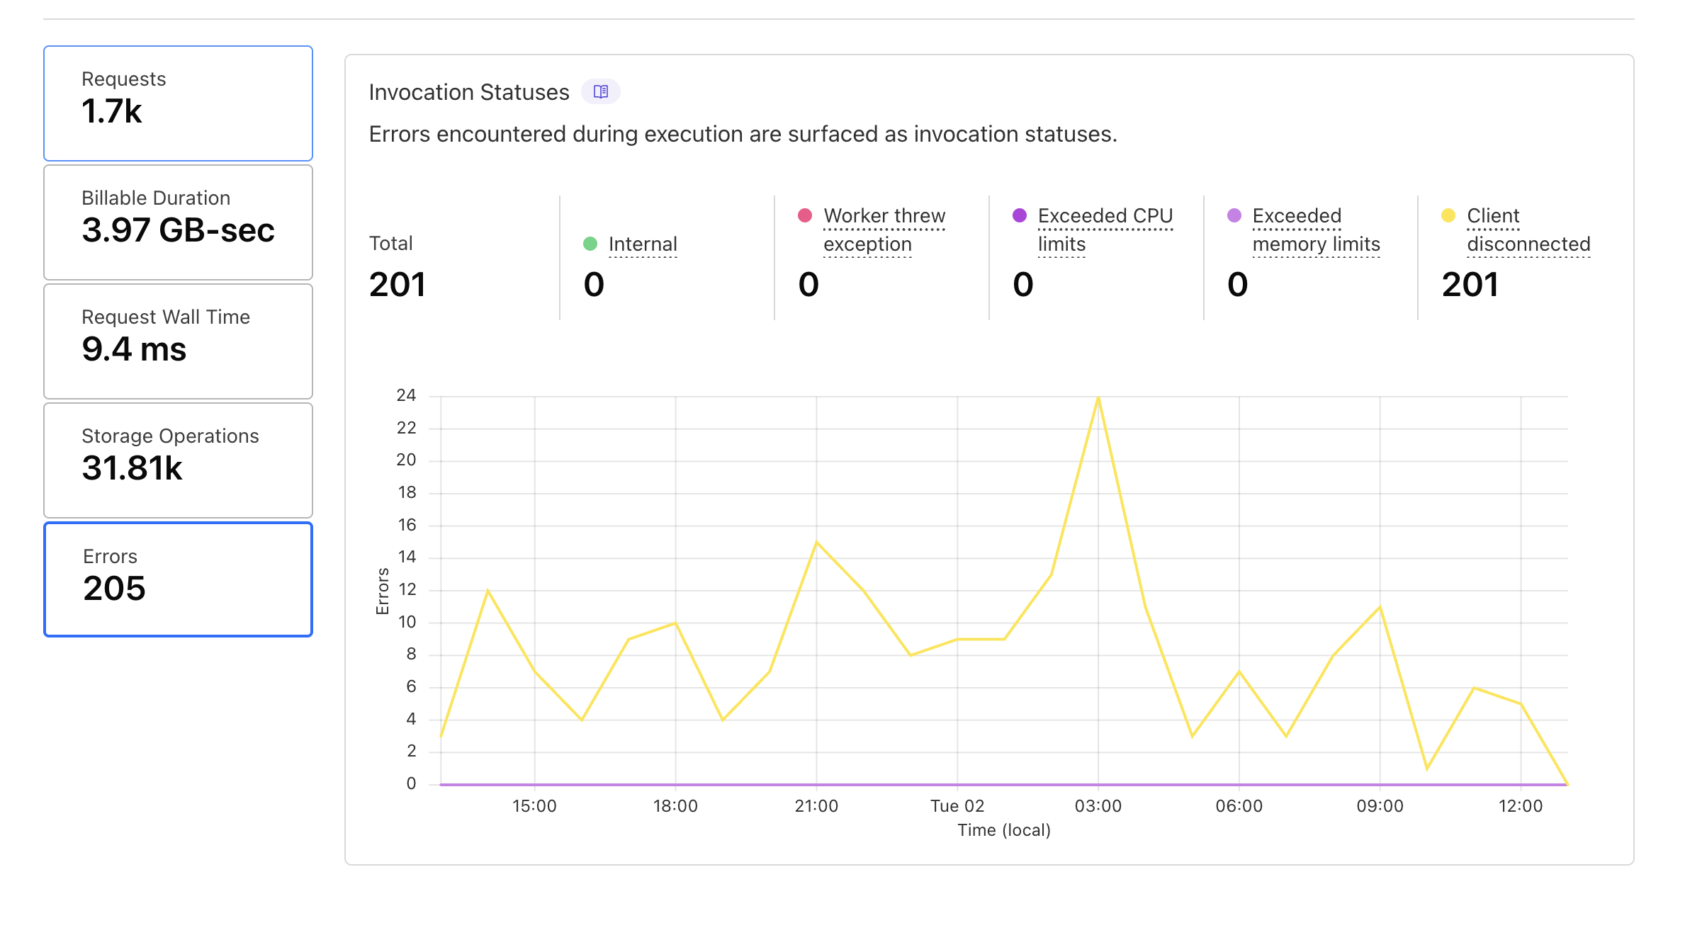This screenshot has width=1685, height=952.
Task: Open the Invocation Statuses documentation book icon
Action: (x=600, y=91)
